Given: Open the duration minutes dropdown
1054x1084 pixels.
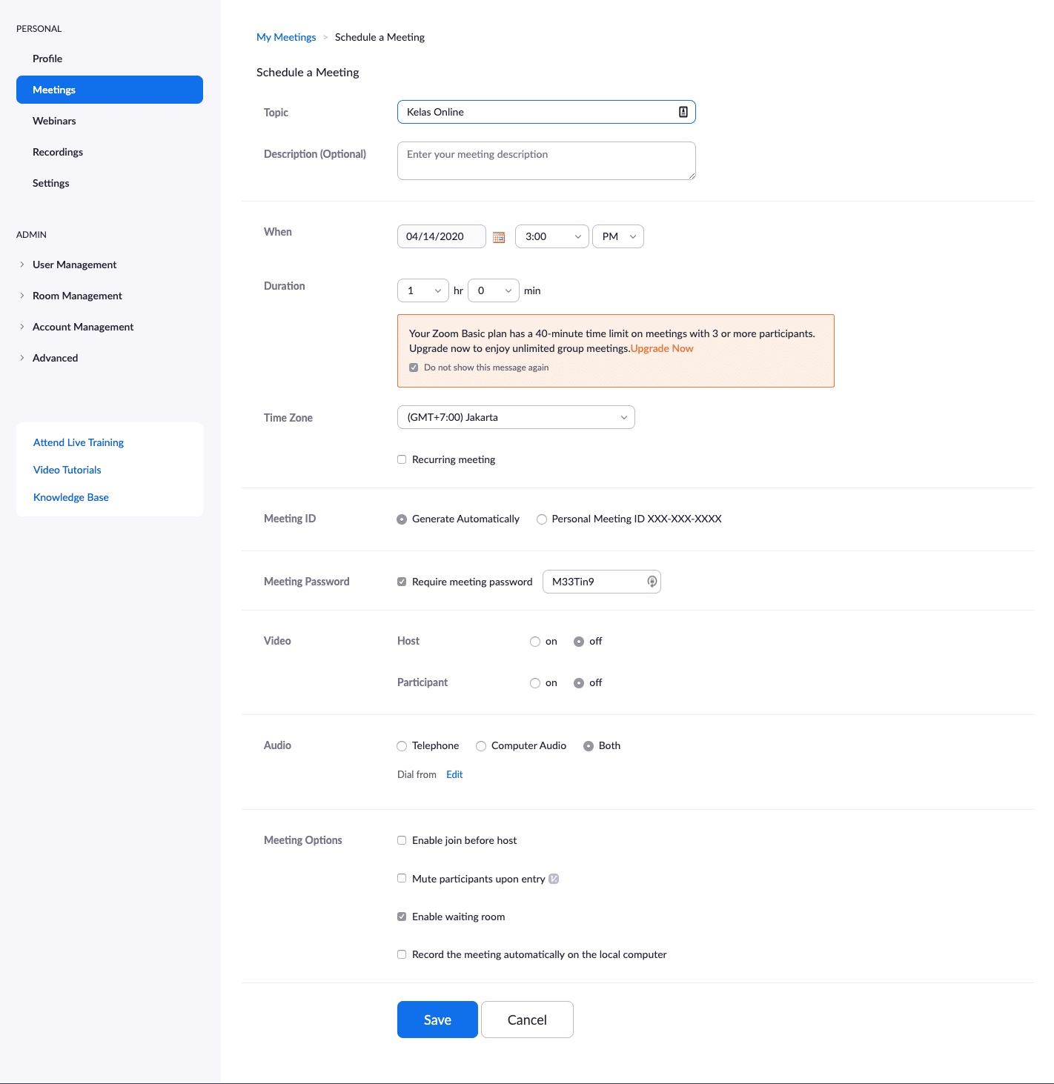Looking at the screenshot, I should tap(494, 290).
